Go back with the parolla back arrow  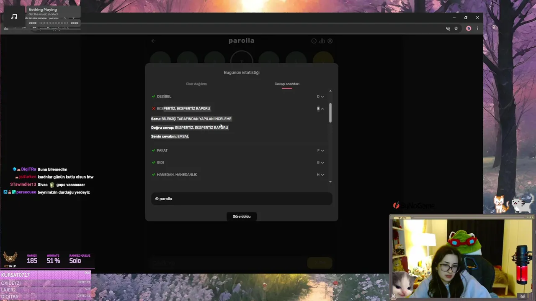[x=153, y=41]
